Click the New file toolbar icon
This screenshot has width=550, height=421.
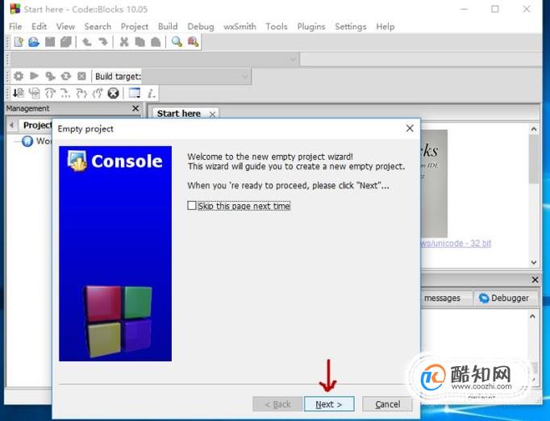tap(19, 42)
